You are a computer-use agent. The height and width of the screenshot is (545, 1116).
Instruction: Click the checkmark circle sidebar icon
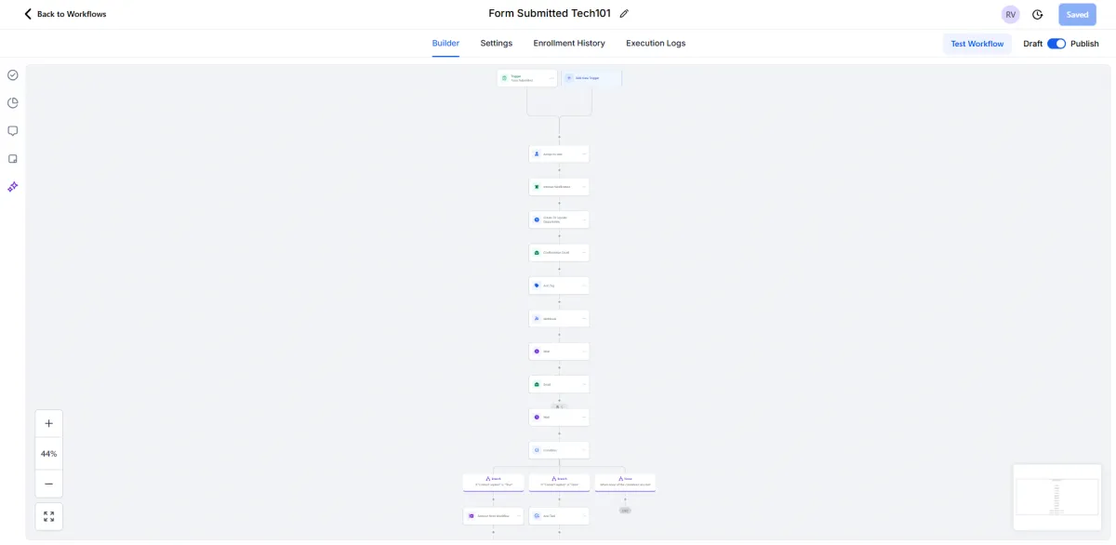[x=13, y=75]
